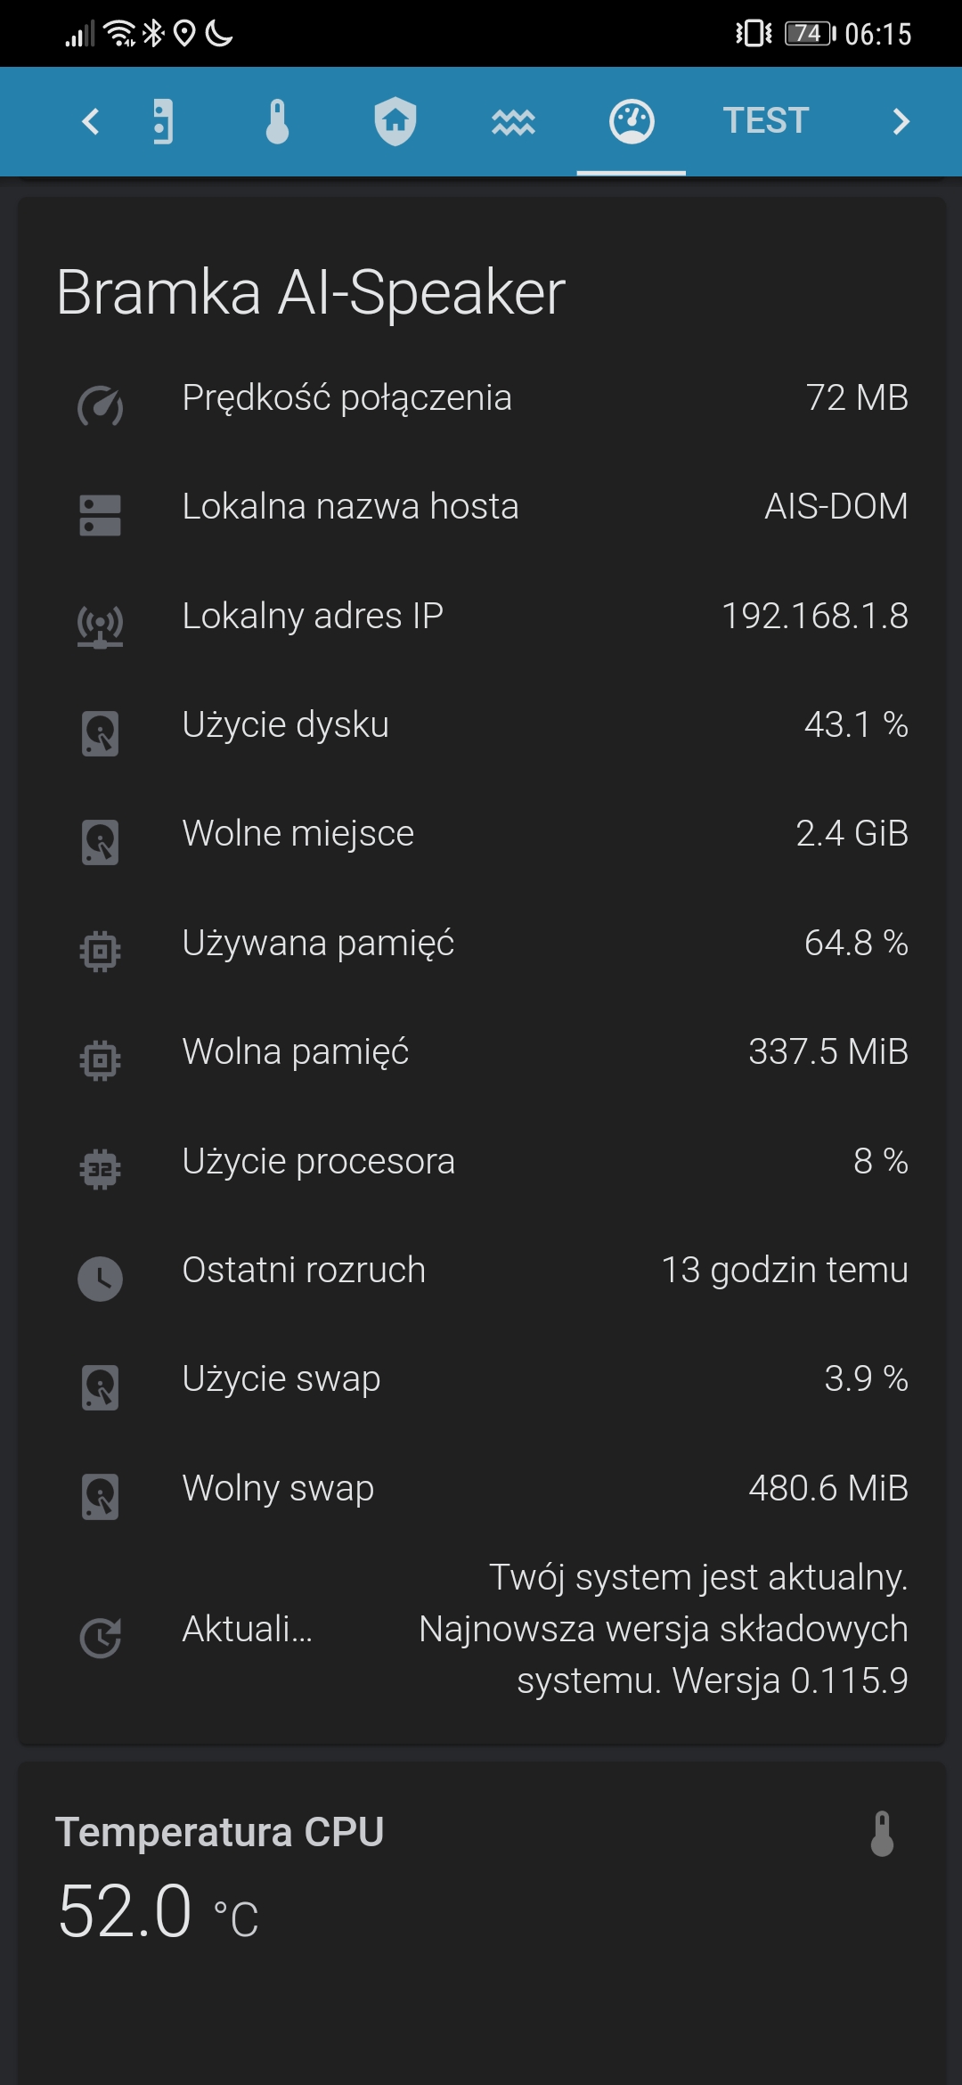
Task: Click the update icon beside Aktualizacja
Action: (x=101, y=1637)
